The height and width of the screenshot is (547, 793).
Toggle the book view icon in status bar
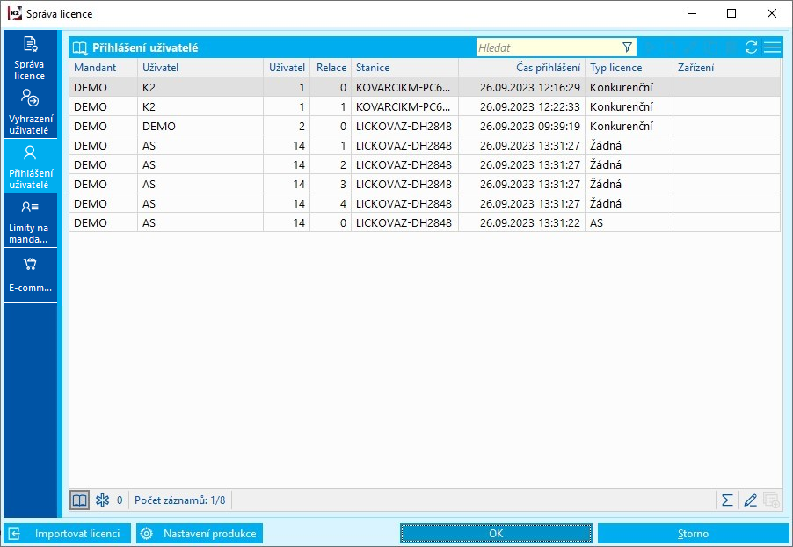coord(79,500)
